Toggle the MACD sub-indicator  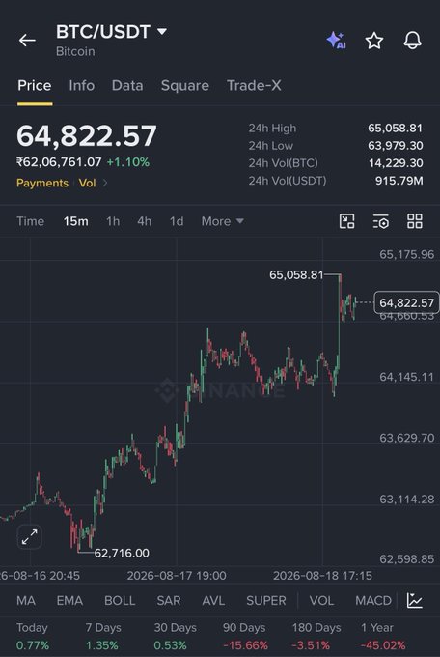[x=373, y=600]
